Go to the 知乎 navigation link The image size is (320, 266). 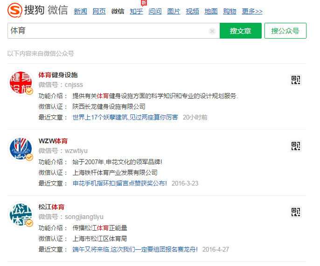136,11
